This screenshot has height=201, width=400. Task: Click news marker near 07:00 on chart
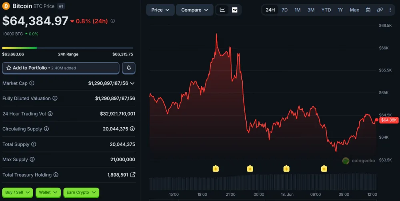324,169
